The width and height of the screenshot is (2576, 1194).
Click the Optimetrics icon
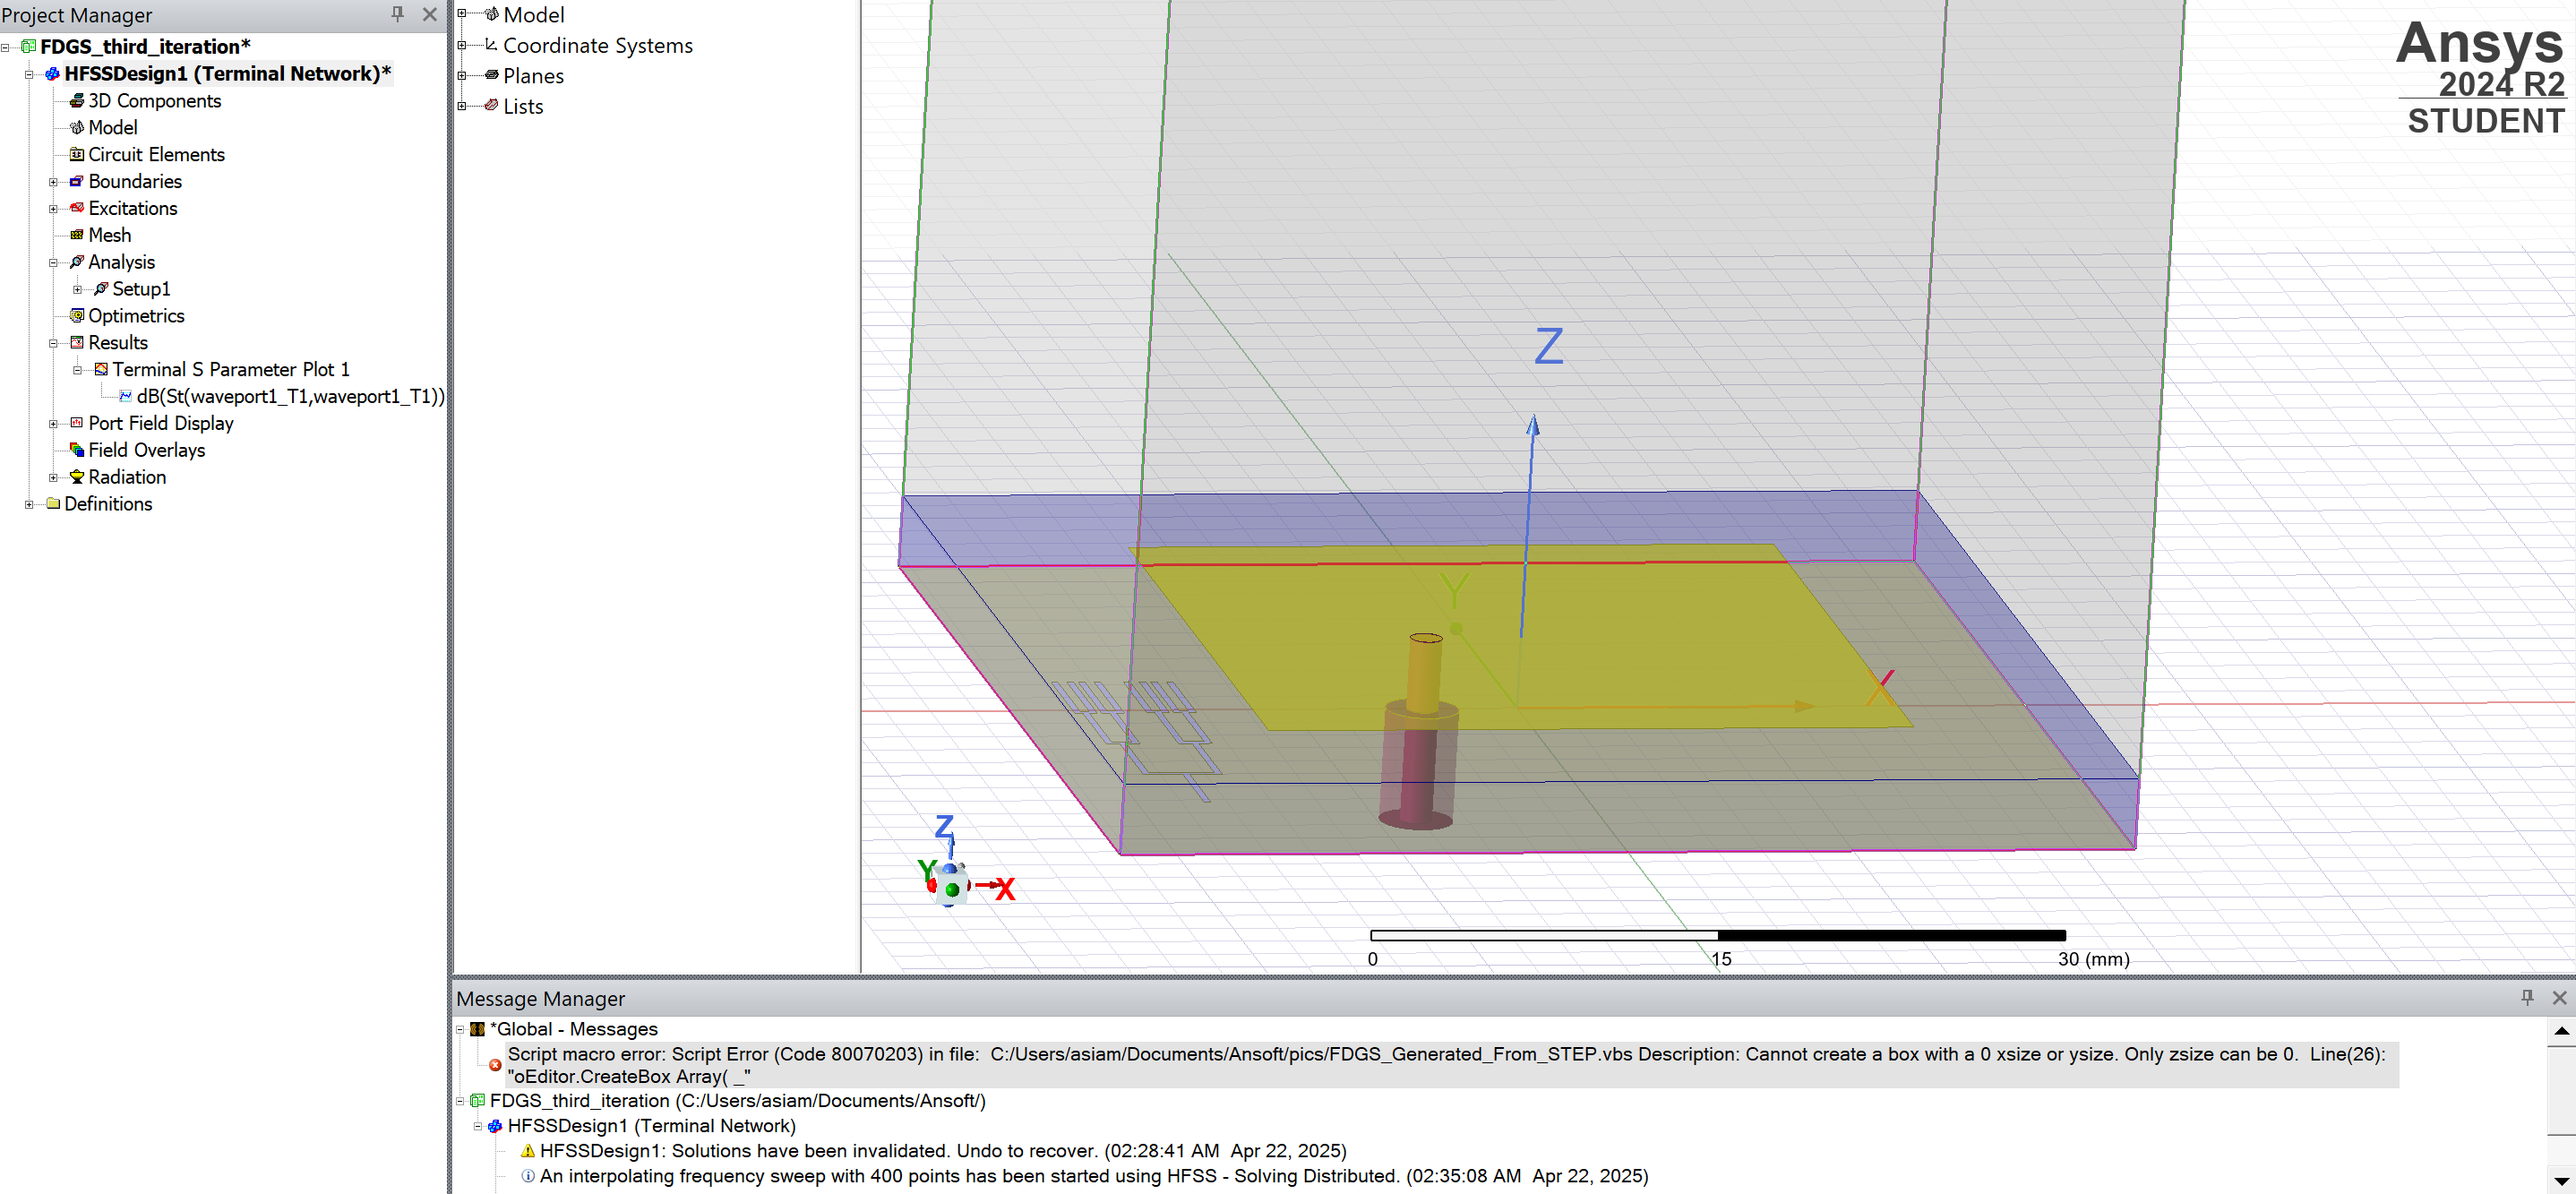[76, 316]
